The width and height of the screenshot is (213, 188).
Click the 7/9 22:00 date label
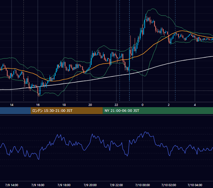(116, 185)
